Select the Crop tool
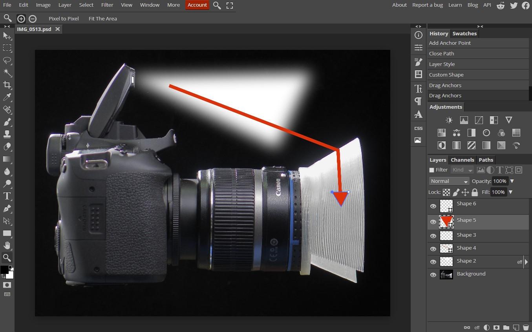The width and height of the screenshot is (532, 332). pos(7,85)
